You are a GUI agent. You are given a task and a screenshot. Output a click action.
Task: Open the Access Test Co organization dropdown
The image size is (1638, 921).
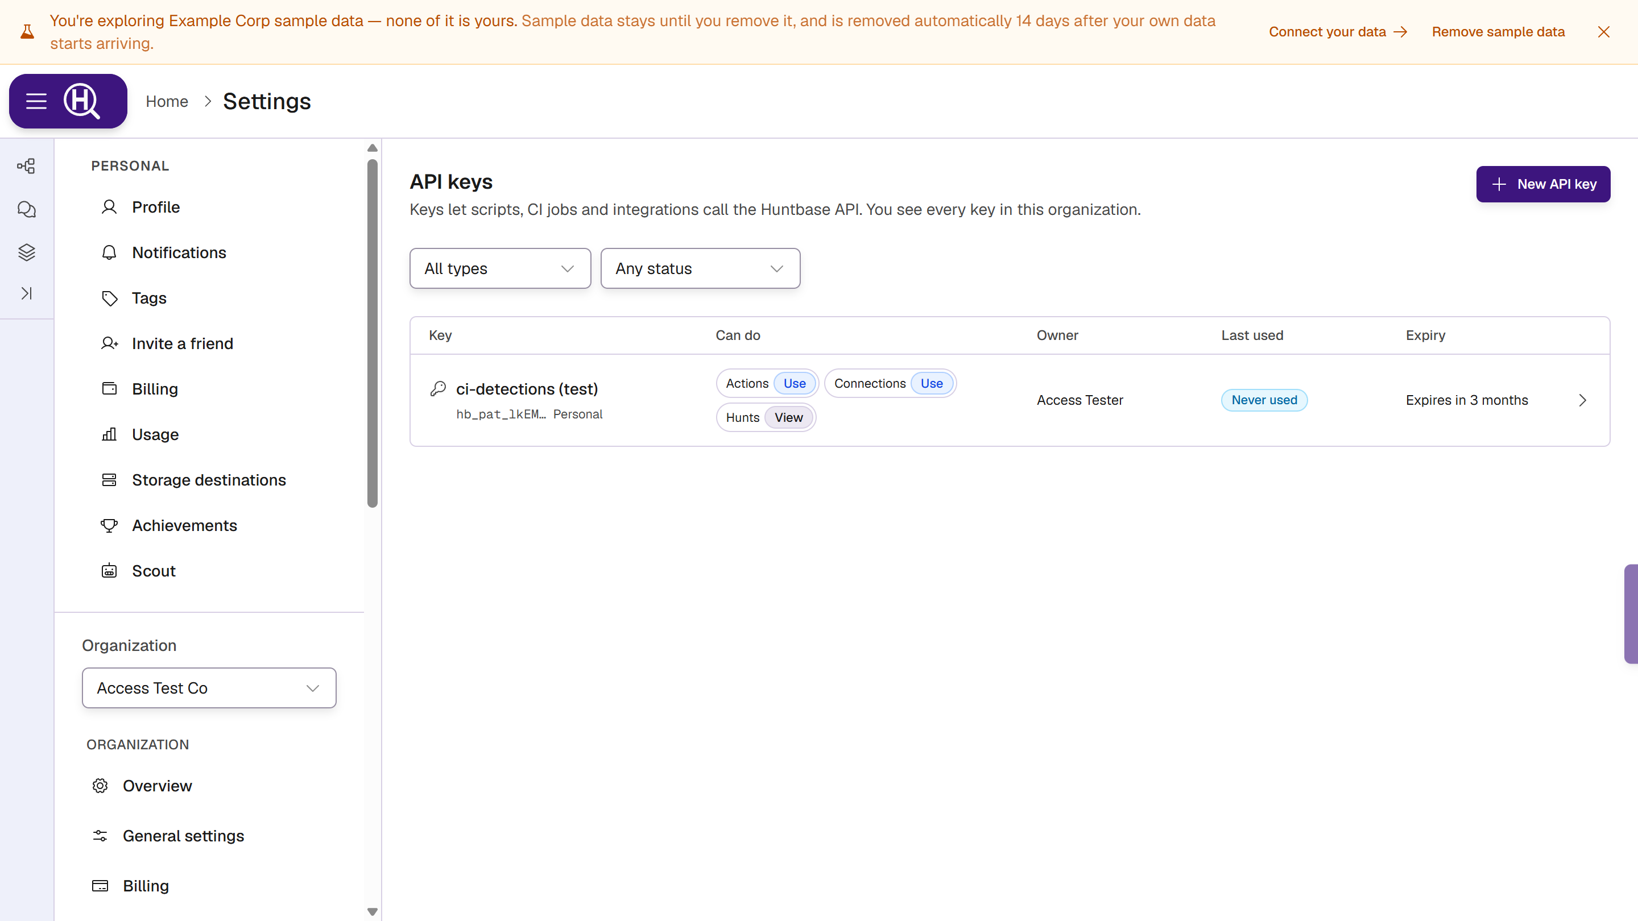point(209,688)
